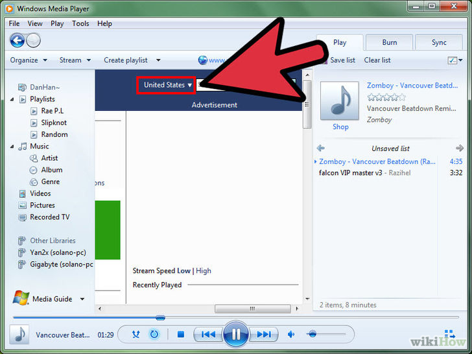Select falcon VIP master v3 track
472x354 pixels.
click(390, 172)
